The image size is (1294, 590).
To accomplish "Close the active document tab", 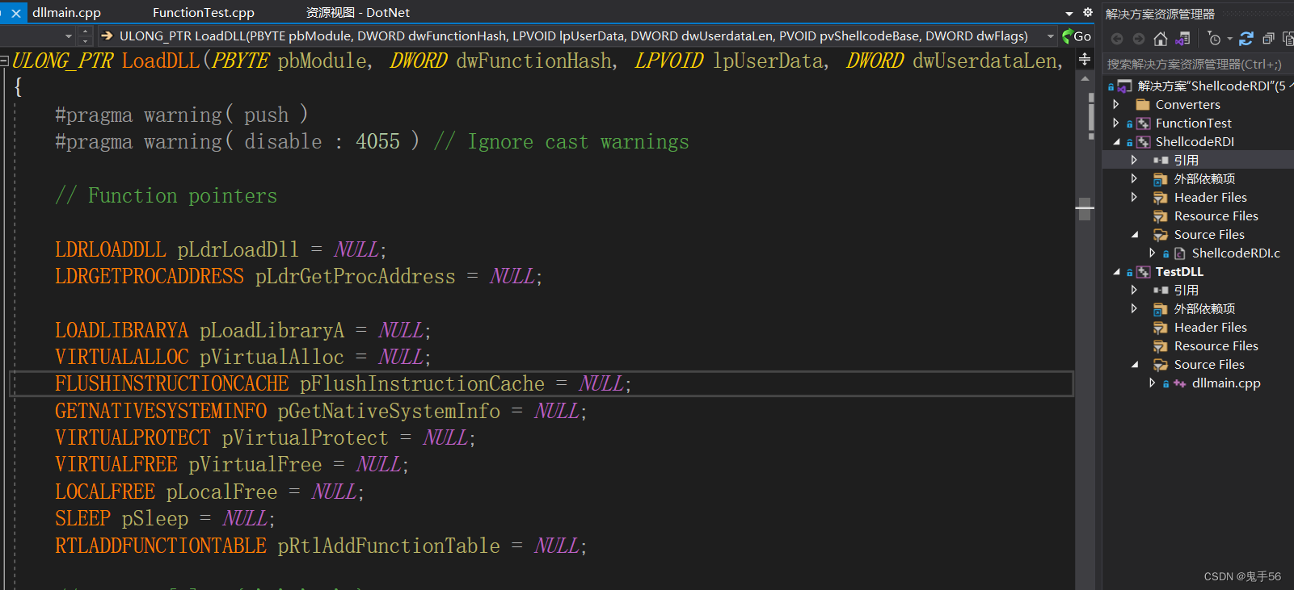I will 16,13.
